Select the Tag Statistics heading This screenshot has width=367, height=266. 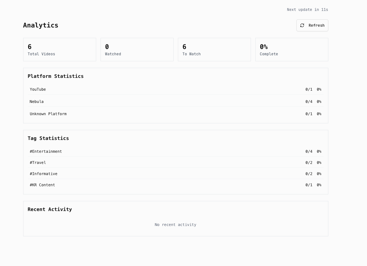click(x=48, y=138)
